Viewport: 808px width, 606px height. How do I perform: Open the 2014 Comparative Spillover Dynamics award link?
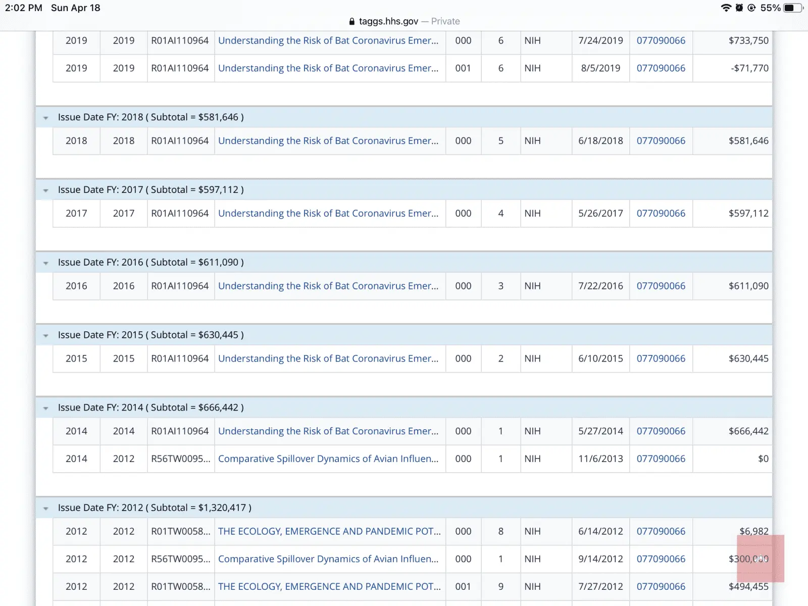pos(328,459)
